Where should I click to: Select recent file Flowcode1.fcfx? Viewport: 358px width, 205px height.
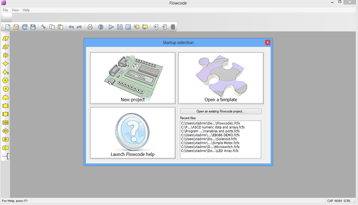tap(211, 123)
